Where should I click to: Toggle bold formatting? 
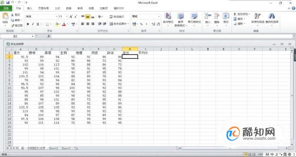(28, 24)
